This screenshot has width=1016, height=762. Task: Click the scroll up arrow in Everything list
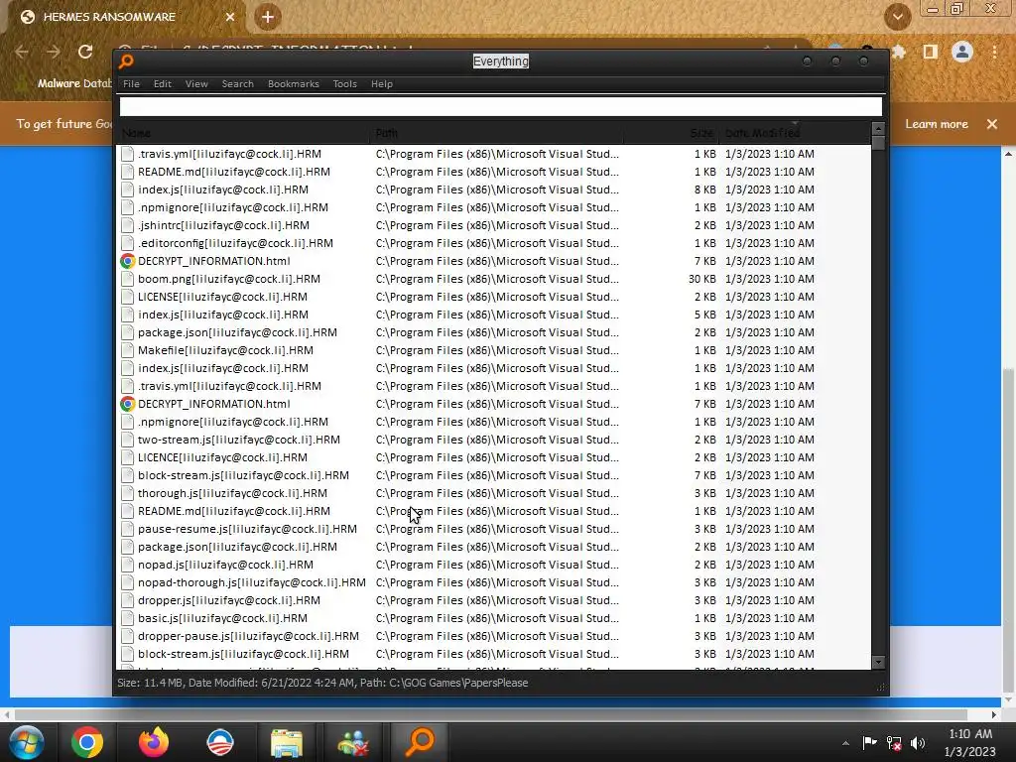click(x=878, y=128)
